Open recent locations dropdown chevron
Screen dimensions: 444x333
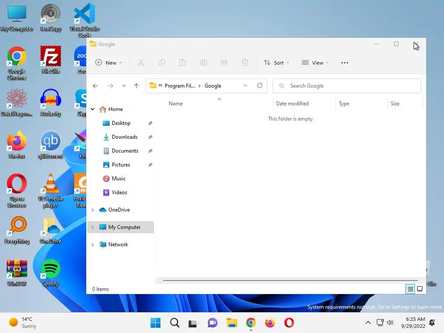tap(124, 86)
